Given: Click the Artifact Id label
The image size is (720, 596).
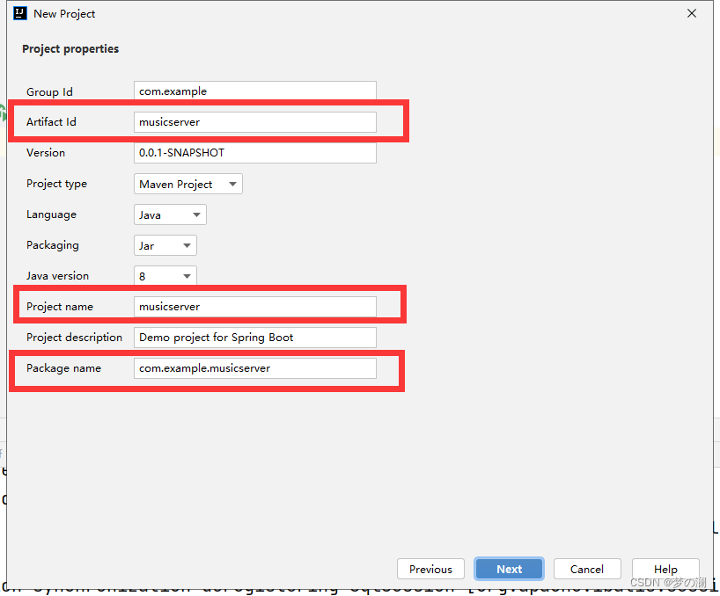Looking at the screenshot, I should [x=51, y=122].
